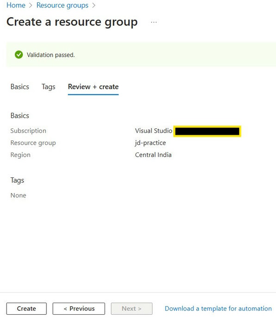Select the 'jd-practice' resource group value
The height and width of the screenshot is (317, 276).
coord(151,143)
